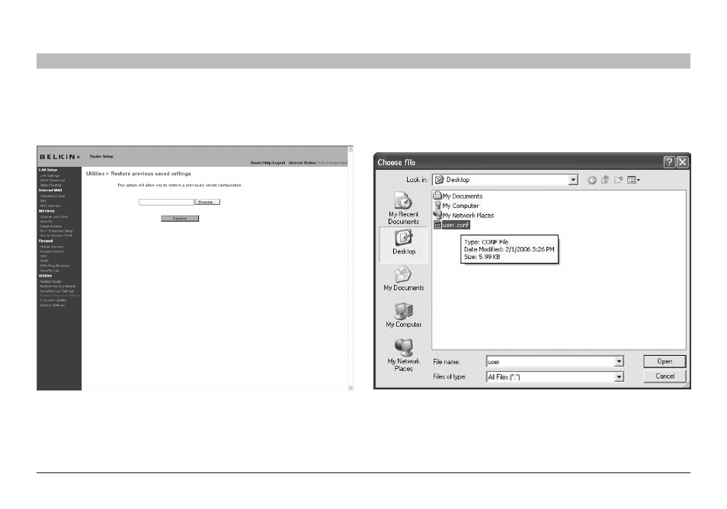This screenshot has height=509, width=727.
Task: Open Restart Router in sidebar
Action: 50,281
